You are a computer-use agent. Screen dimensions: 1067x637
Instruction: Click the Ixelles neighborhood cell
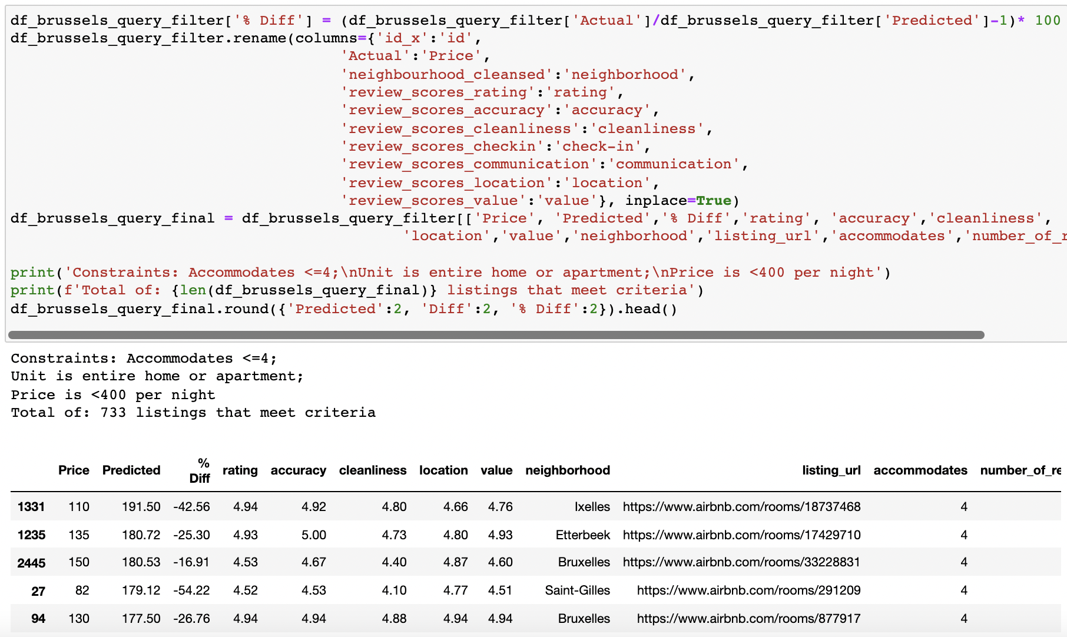click(592, 507)
